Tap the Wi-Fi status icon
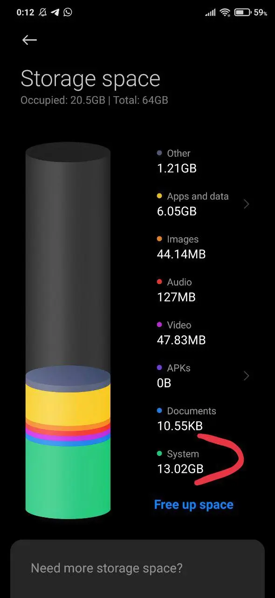 (x=226, y=13)
